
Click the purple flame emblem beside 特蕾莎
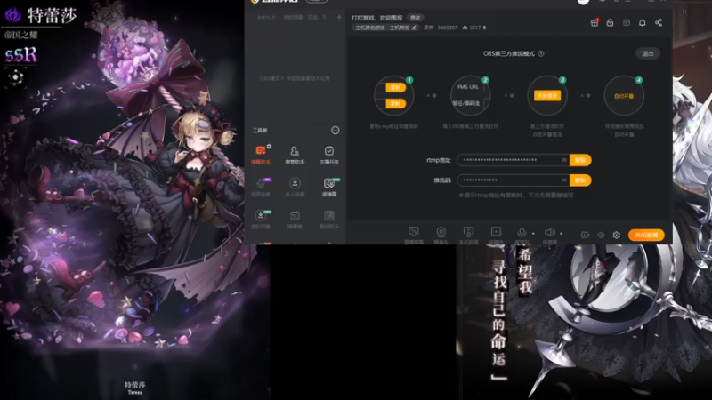point(13,15)
